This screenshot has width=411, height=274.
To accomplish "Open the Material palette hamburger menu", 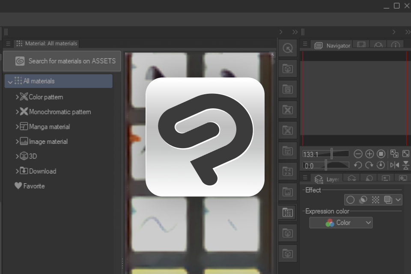I will coord(8,44).
